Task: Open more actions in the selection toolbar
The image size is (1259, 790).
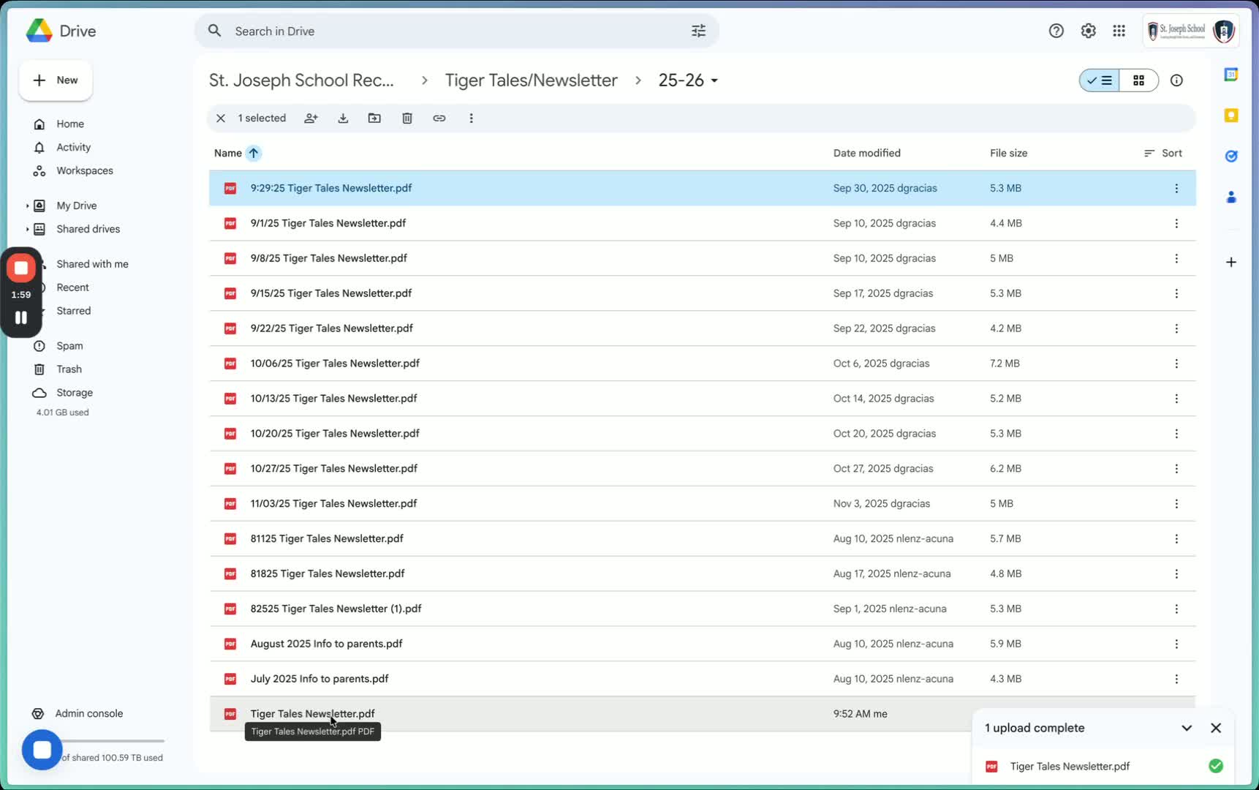Action: point(471,118)
